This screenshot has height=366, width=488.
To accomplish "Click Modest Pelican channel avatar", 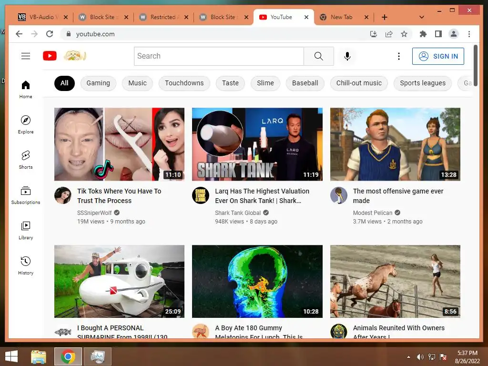I will coord(339,195).
